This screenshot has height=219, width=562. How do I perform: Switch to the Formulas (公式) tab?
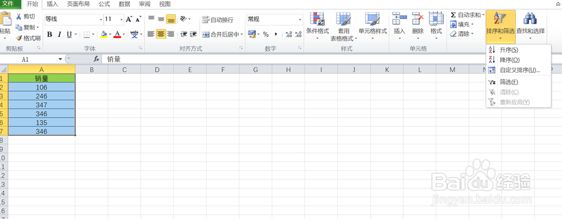click(105, 4)
